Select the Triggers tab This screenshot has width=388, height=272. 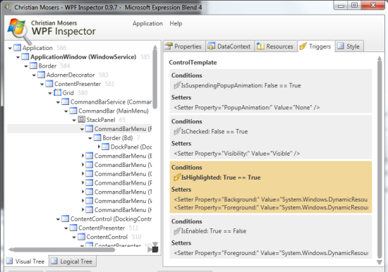316,47
